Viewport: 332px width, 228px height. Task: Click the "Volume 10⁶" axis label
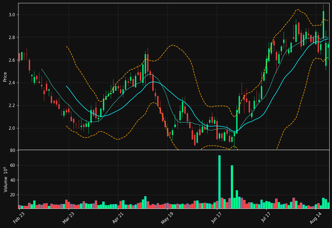pos(5,179)
